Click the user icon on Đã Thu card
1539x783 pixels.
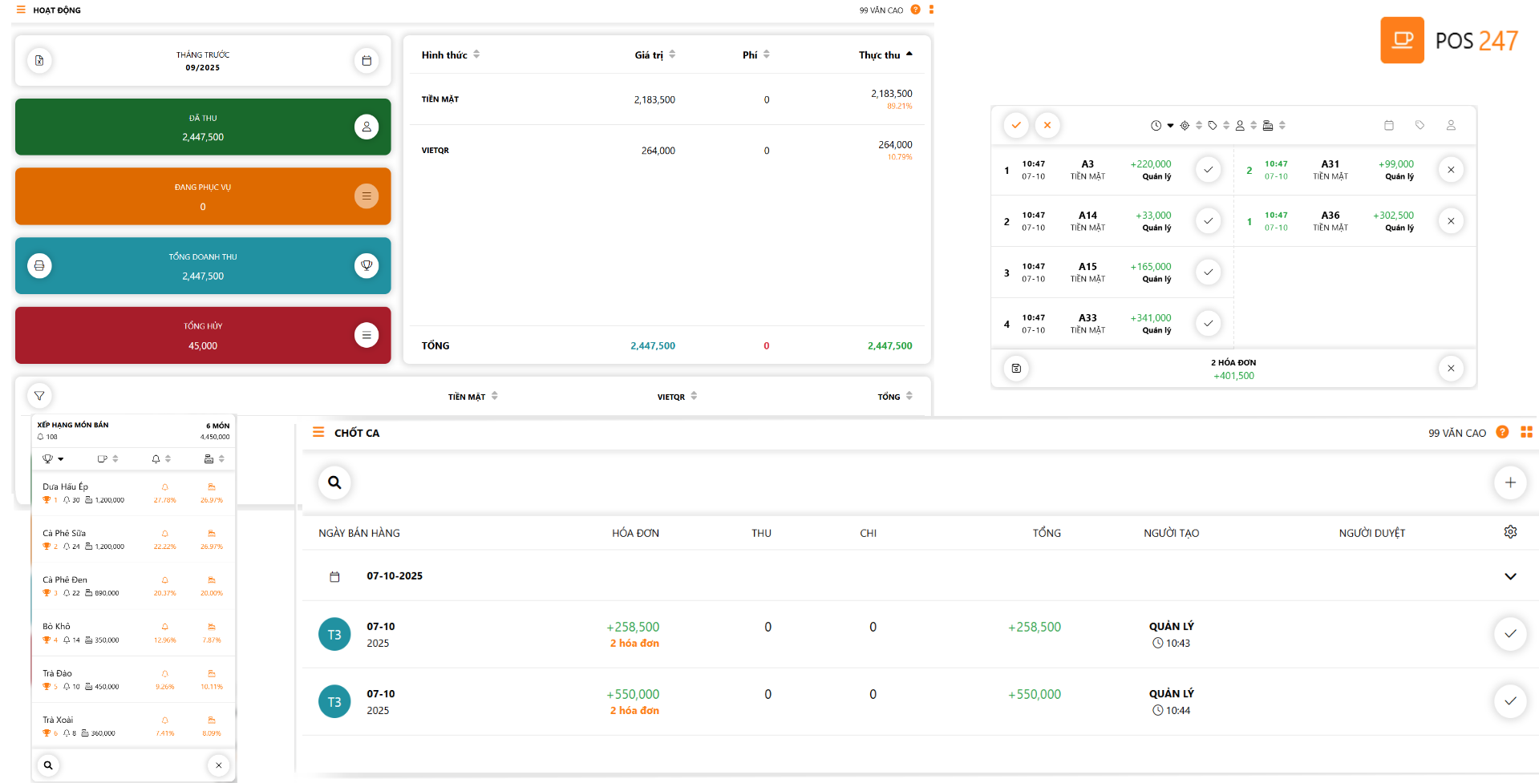367,127
